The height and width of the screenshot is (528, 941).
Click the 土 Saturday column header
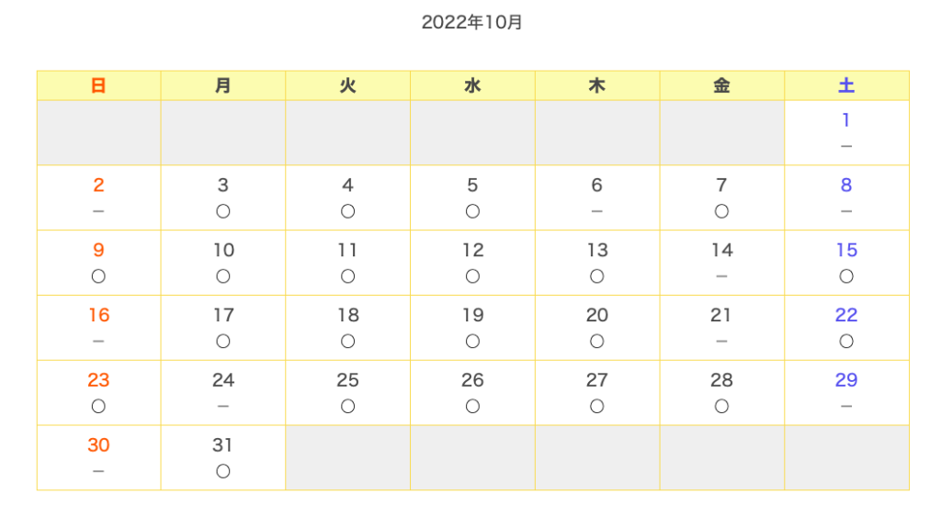click(x=846, y=85)
